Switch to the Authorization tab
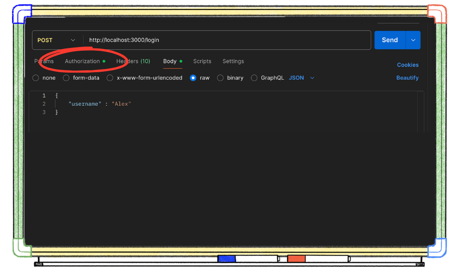This screenshot has width=459, height=269. [83, 61]
